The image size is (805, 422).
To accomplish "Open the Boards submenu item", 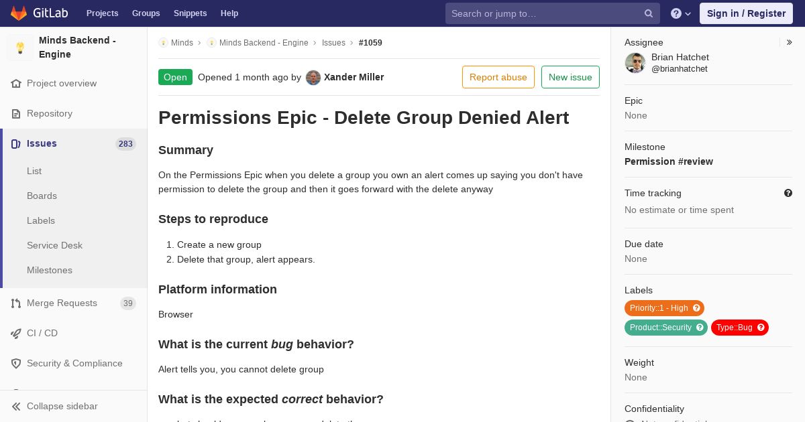I will coord(42,196).
